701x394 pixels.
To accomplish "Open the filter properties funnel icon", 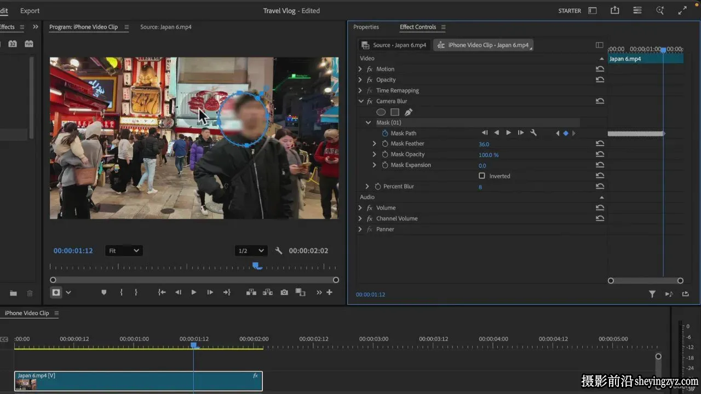I will (652, 294).
